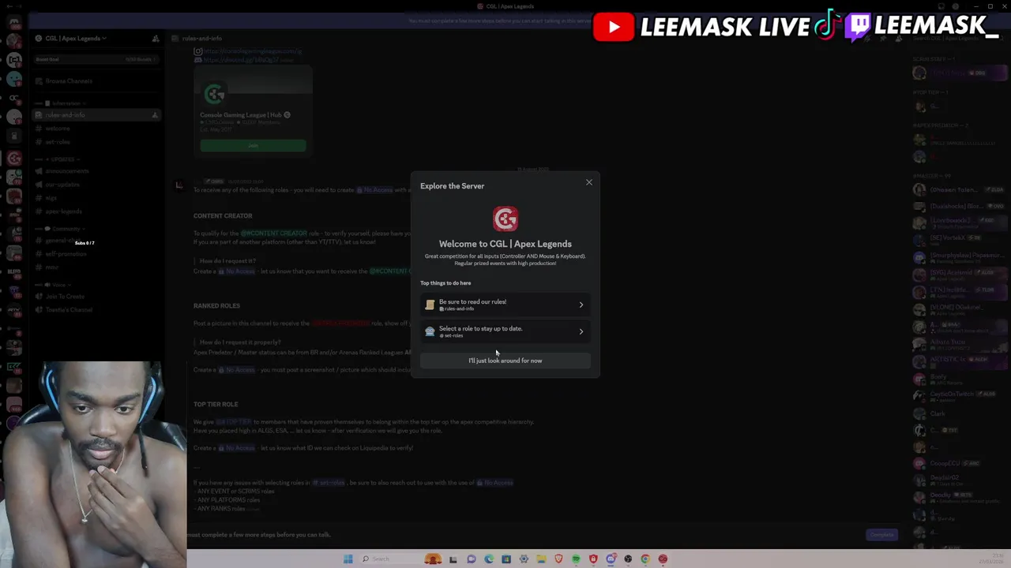This screenshot has height=568, width=1011.
Task: Open the mmr channel
Action: [x=52, y=267]
